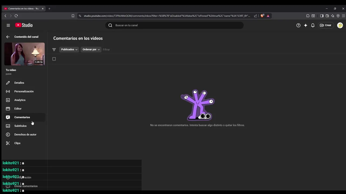Click the Detalles pencil icon
The height and width of the screenshot is (194, 346).
tap(8, 83)
